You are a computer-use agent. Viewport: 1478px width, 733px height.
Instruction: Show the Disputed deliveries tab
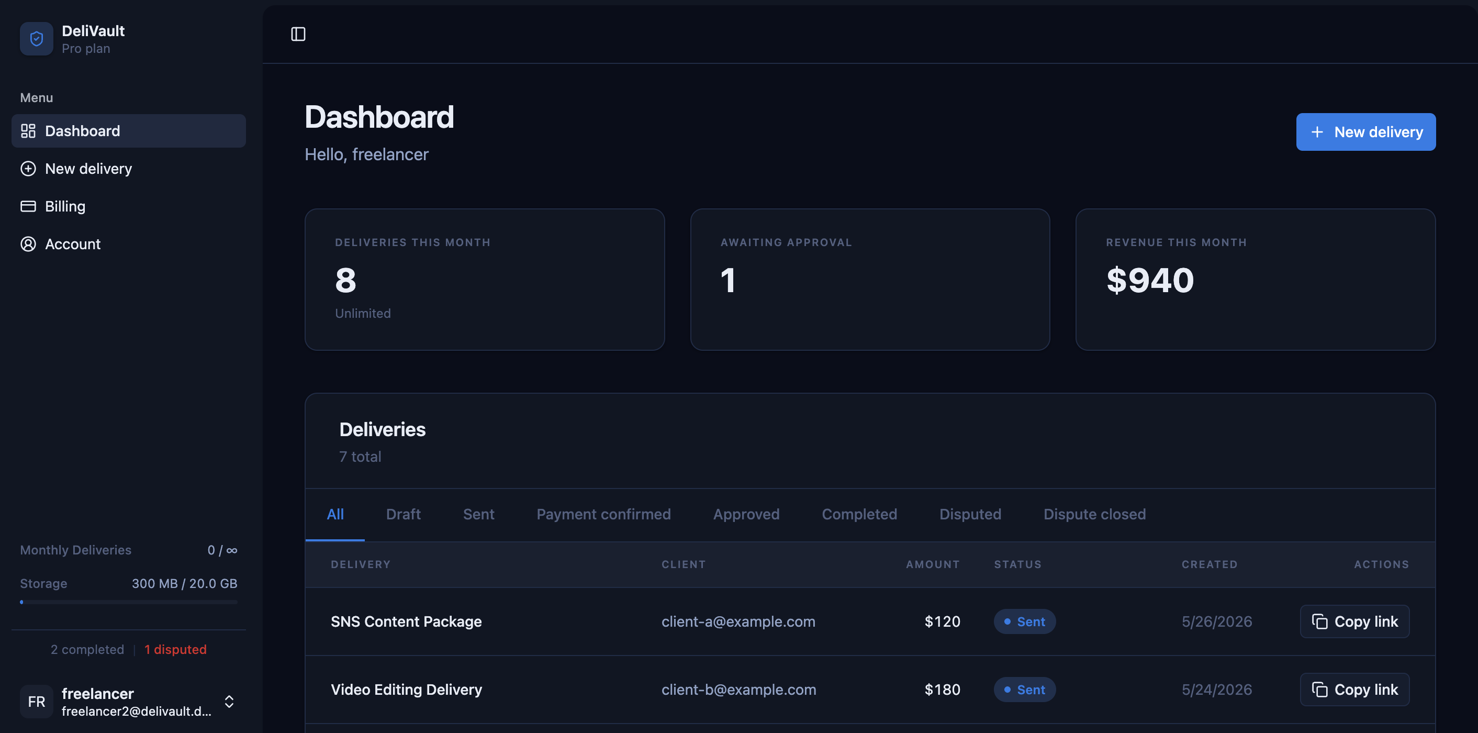pyautogui.click(x=970, y=514)
